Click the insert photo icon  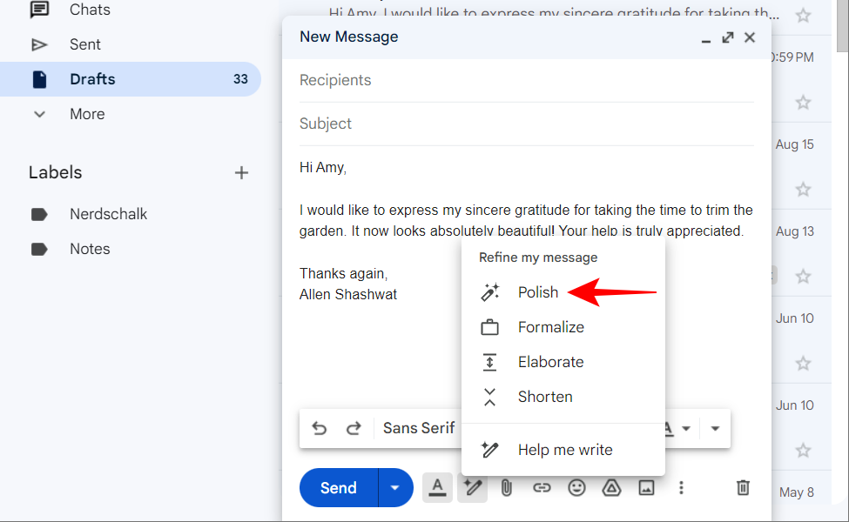(646, 488)
